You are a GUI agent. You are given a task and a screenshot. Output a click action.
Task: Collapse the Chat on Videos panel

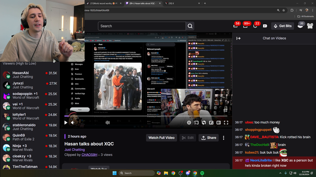coord(238,38)
